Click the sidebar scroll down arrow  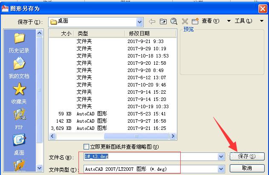[40, 168]
